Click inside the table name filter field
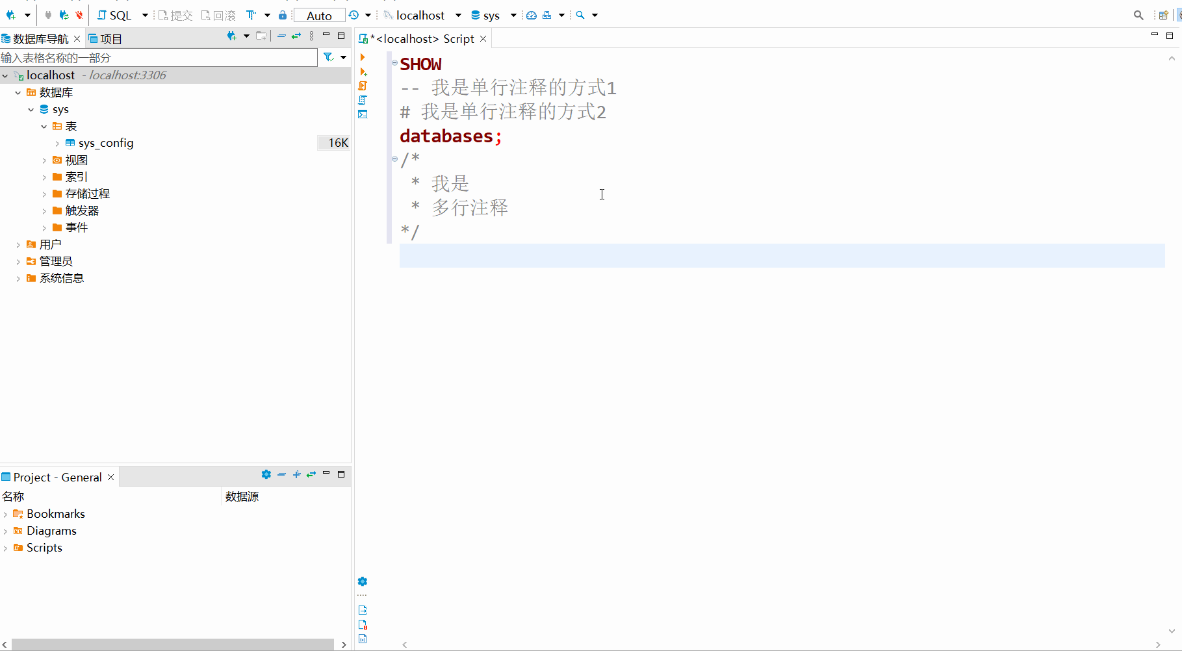This screenshot has width=1182, height=651. (x=156, y=57)
